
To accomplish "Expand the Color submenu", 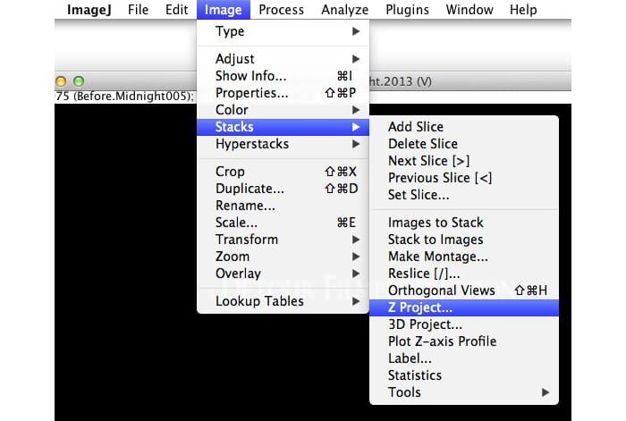I will pyautogui.click(x=283, y=110).
